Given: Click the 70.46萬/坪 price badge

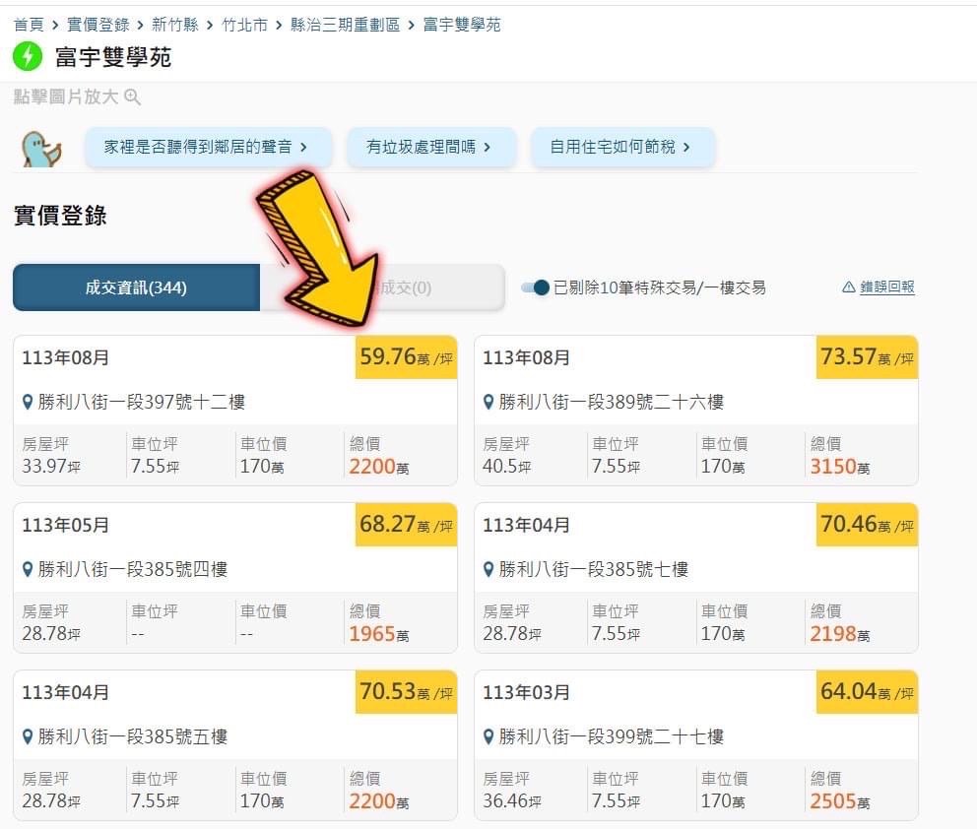Looking at the screenshot, I should click(867, 525).
